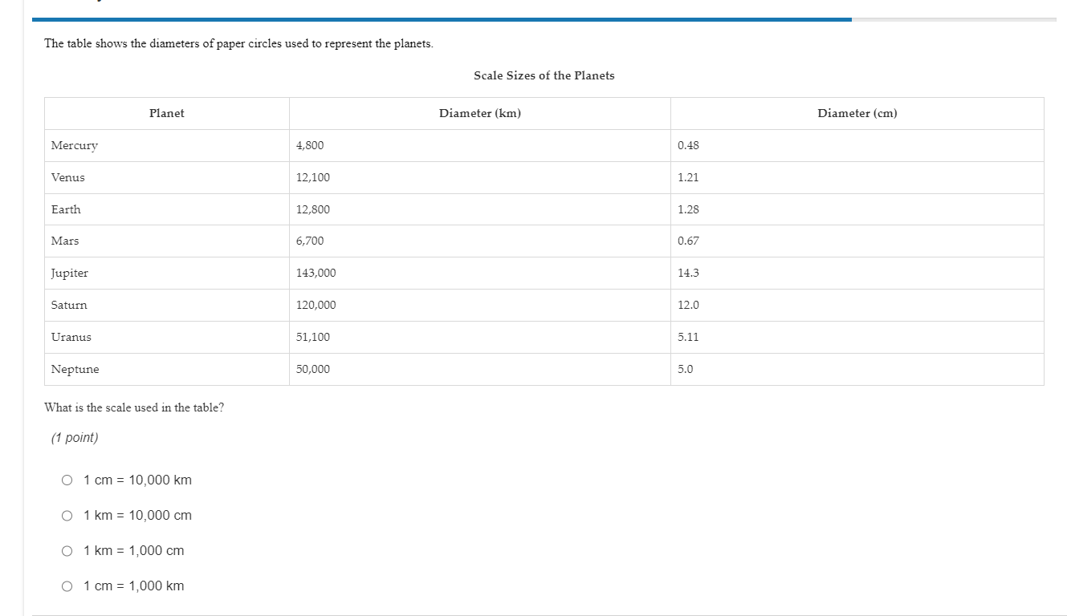The image size is (1067, 616).
Task: Click the 14.3 cm value for Jupiter
Action: click(x=688, y=273)
